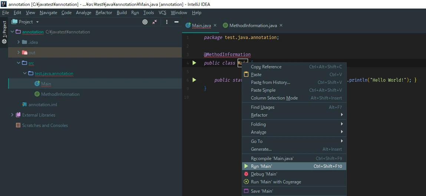Collapse the src folder
The height and width of the screenshot is (196, 426).
tap(19, 63)
